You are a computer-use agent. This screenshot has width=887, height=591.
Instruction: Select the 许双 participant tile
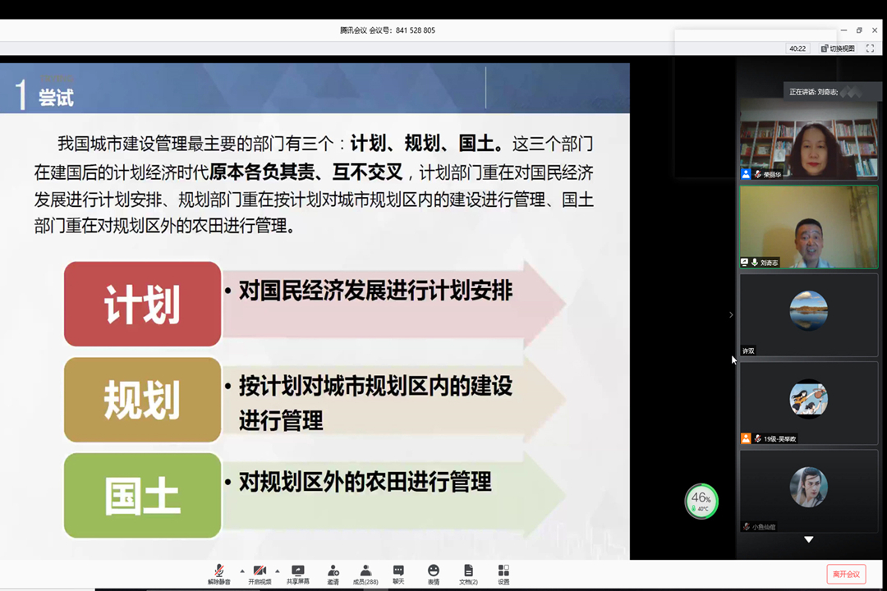pos(808,315)
